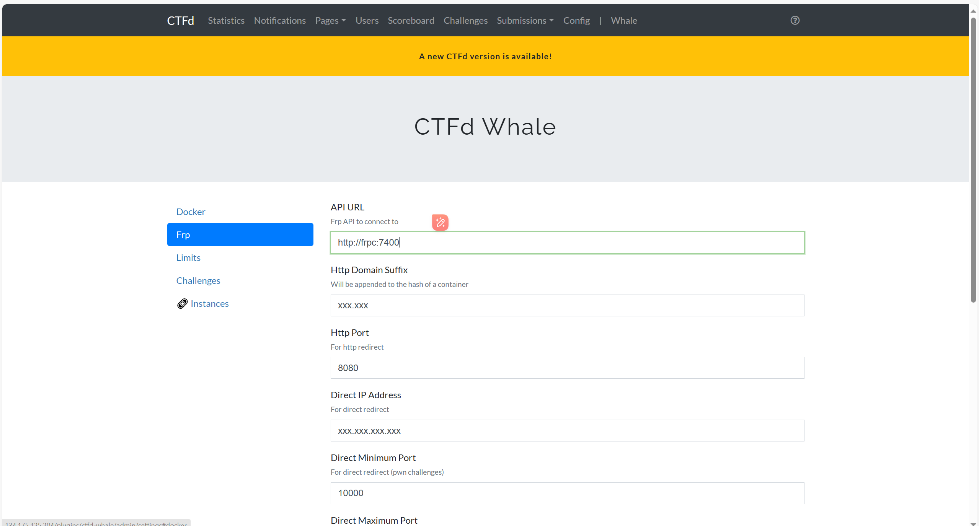Click the Instances link icon
The image size is (979, 526).
tap(182, 303)
